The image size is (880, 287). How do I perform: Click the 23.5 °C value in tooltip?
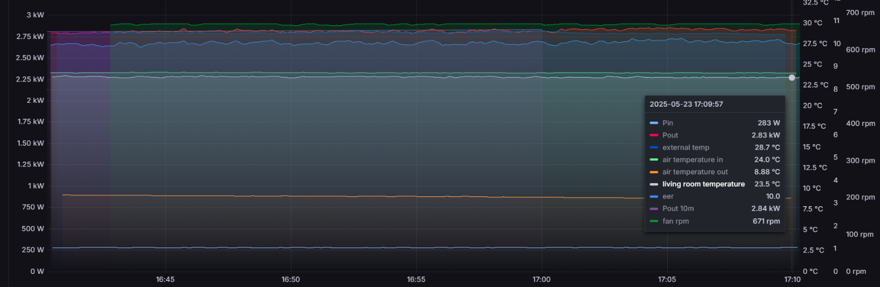767,184
